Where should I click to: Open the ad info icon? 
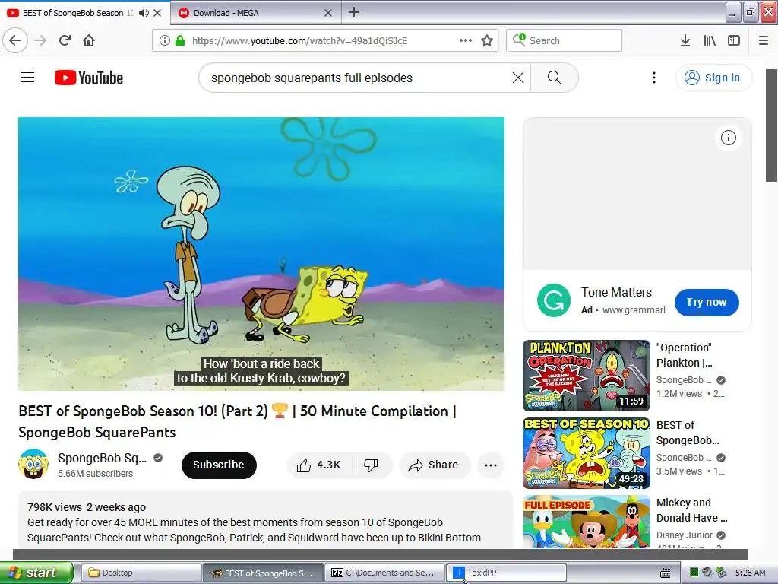(x=729, y=138)
